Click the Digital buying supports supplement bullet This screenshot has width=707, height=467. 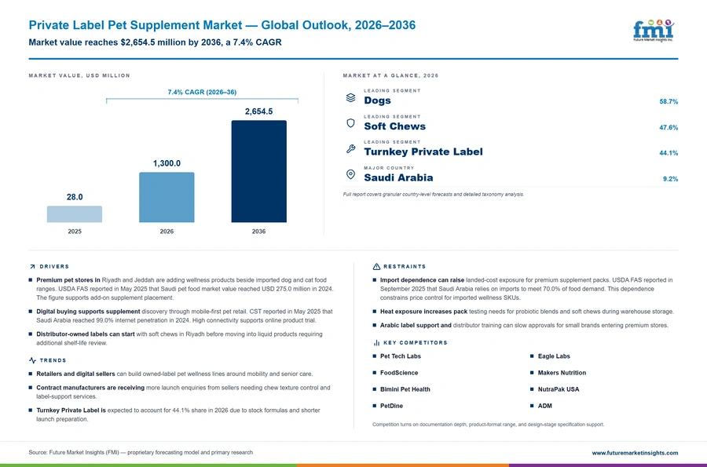coord(185,316)
